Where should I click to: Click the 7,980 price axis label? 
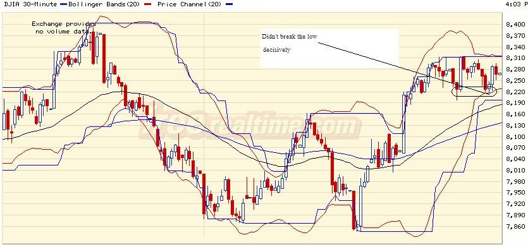[x=515, y=181]
